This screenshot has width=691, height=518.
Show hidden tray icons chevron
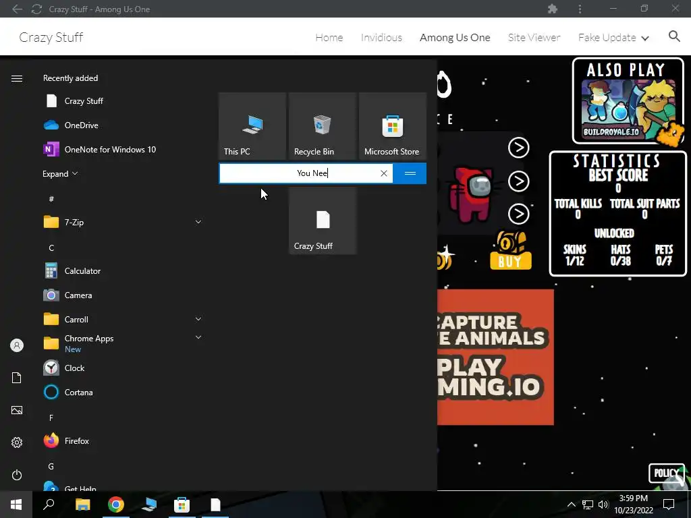(x=571, y=505)
